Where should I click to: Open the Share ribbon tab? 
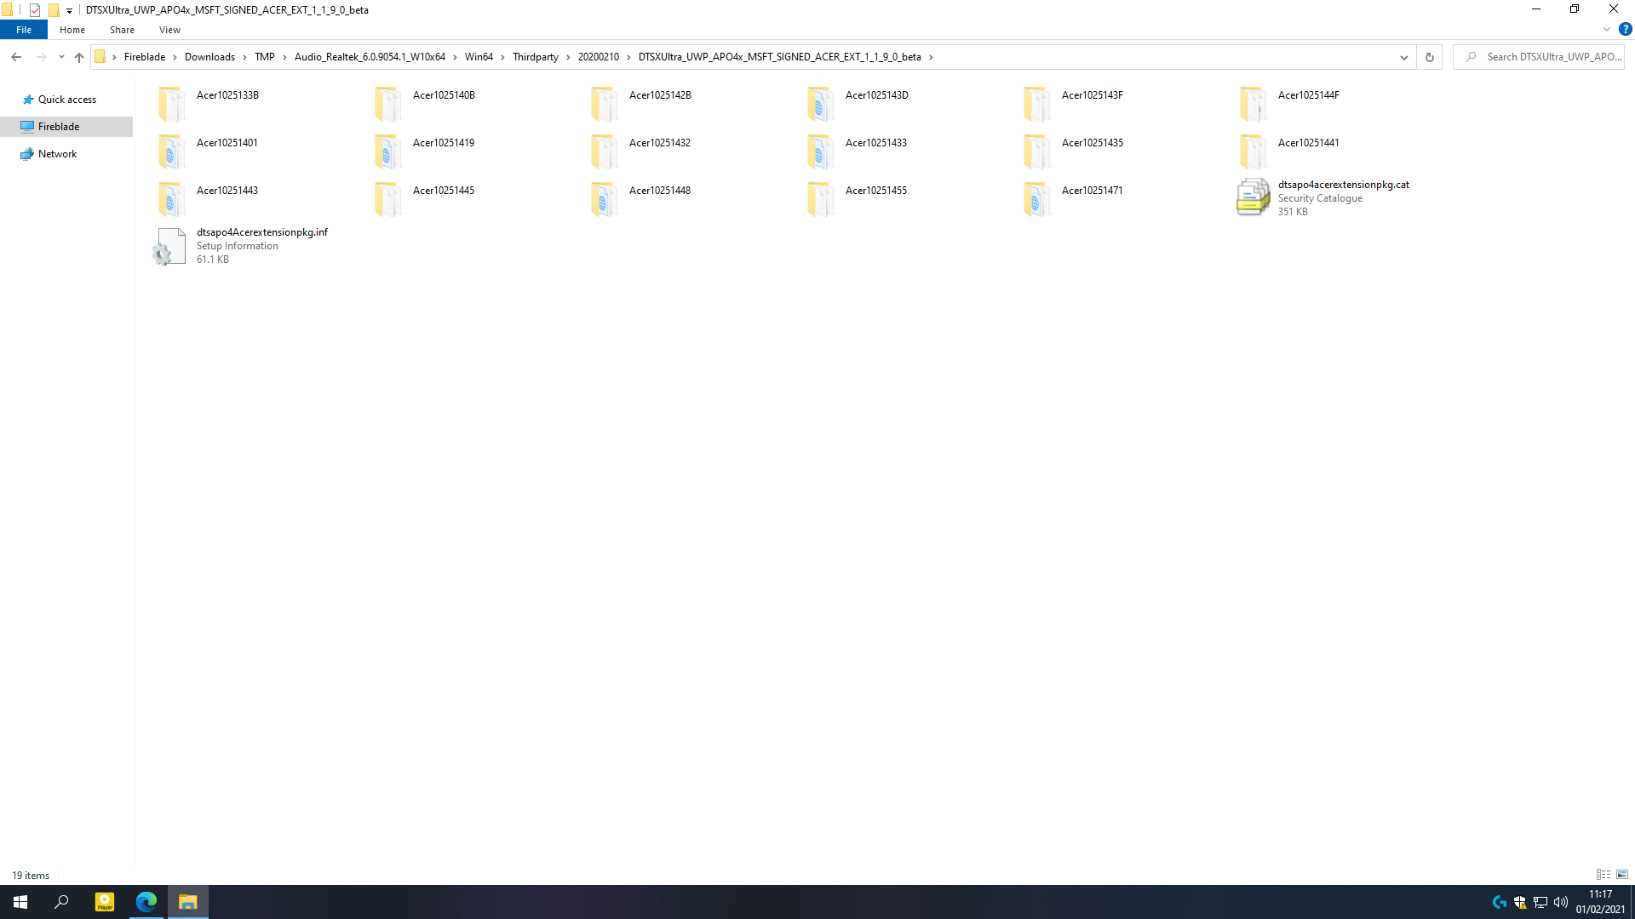[122, 30]
